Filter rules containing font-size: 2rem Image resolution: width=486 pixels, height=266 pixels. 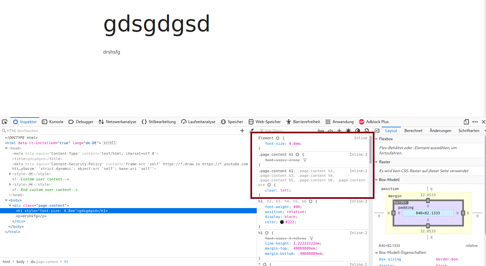click(305, 160)
